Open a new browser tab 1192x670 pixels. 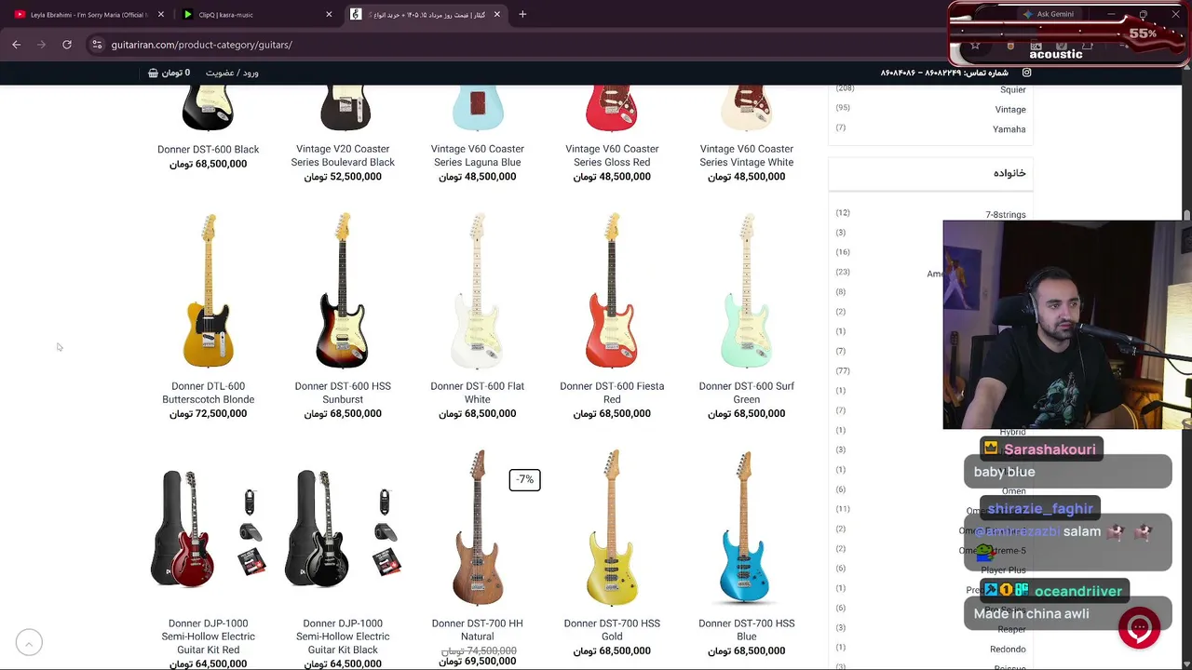(522, 14)
